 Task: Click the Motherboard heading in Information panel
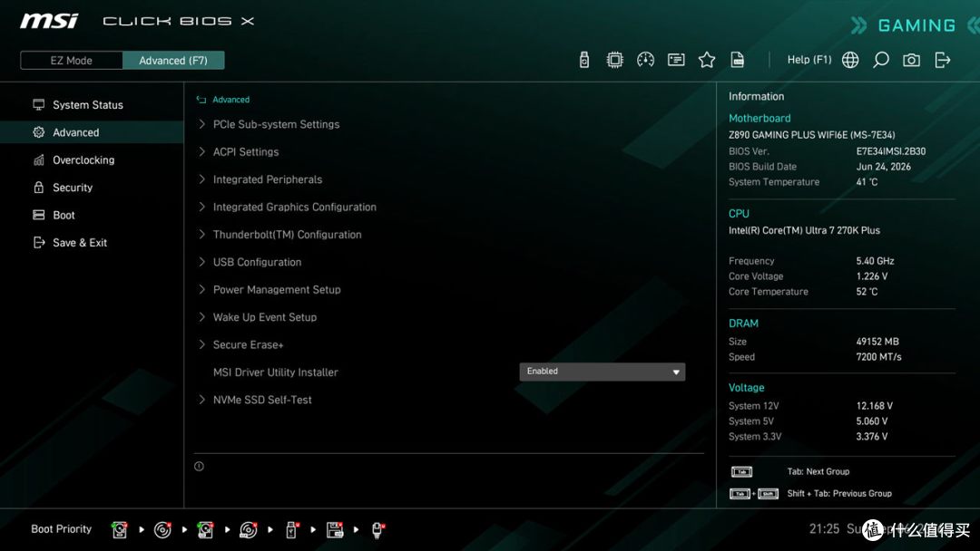tap(759, 118)
